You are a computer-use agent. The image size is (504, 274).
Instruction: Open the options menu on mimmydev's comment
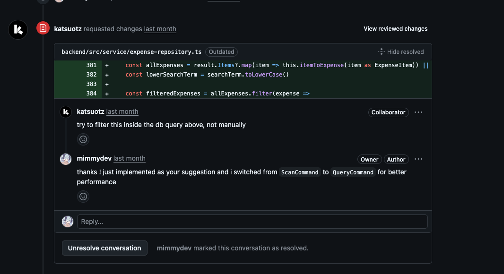418,159
